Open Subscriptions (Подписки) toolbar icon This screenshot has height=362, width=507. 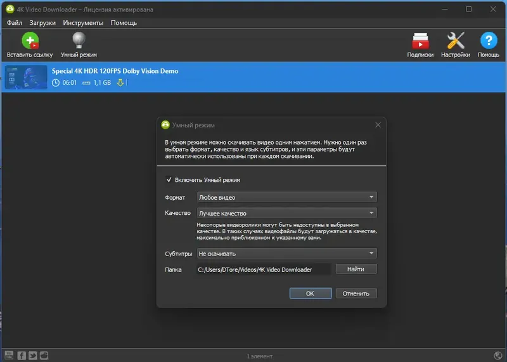(420, 41)
